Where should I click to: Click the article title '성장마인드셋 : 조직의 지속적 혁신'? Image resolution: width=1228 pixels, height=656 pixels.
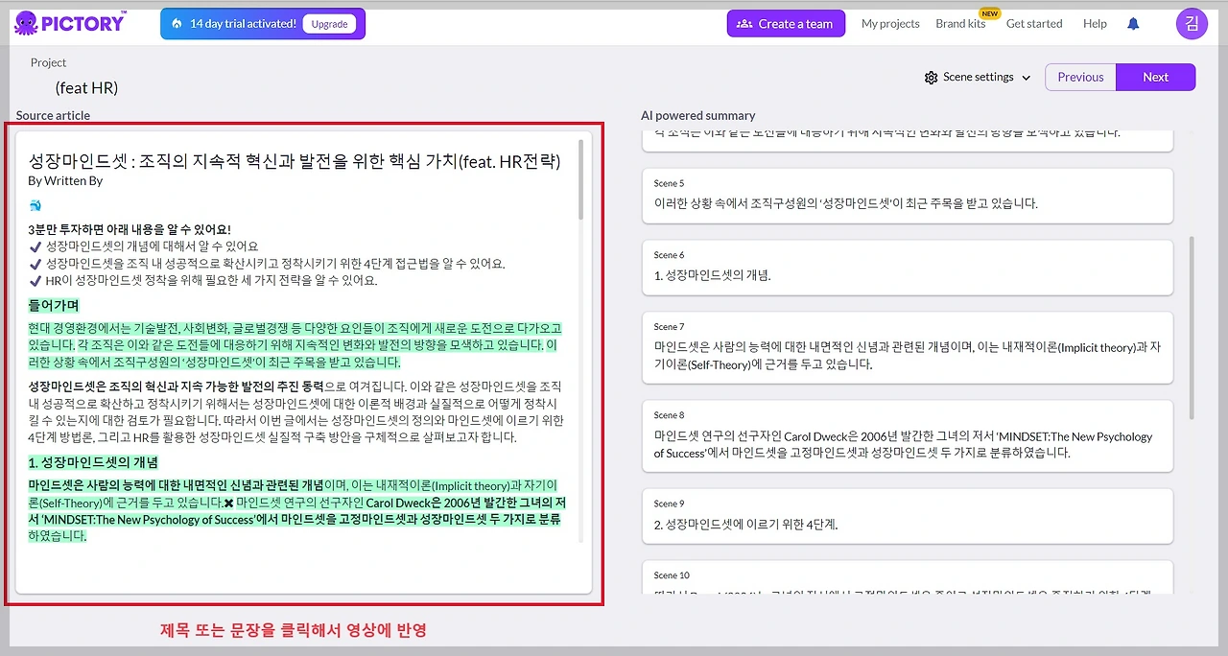[x=295, y=161]
